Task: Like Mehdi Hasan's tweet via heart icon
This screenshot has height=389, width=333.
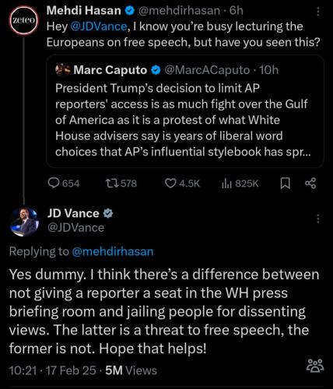Action: [x=170, y=184]
